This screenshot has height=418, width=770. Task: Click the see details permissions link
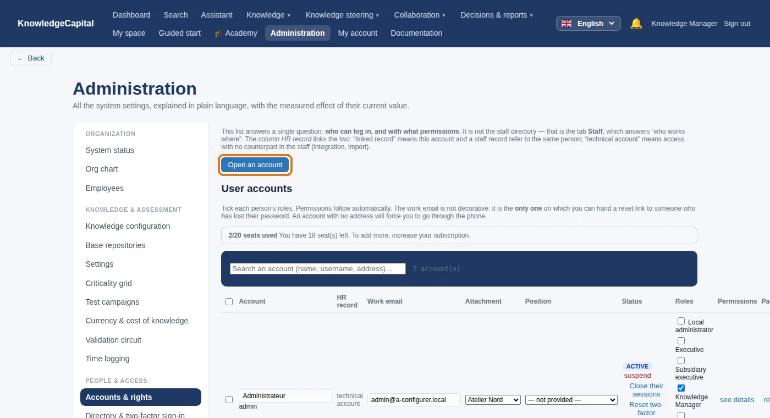pyautogui.click(x=737, y=400)
